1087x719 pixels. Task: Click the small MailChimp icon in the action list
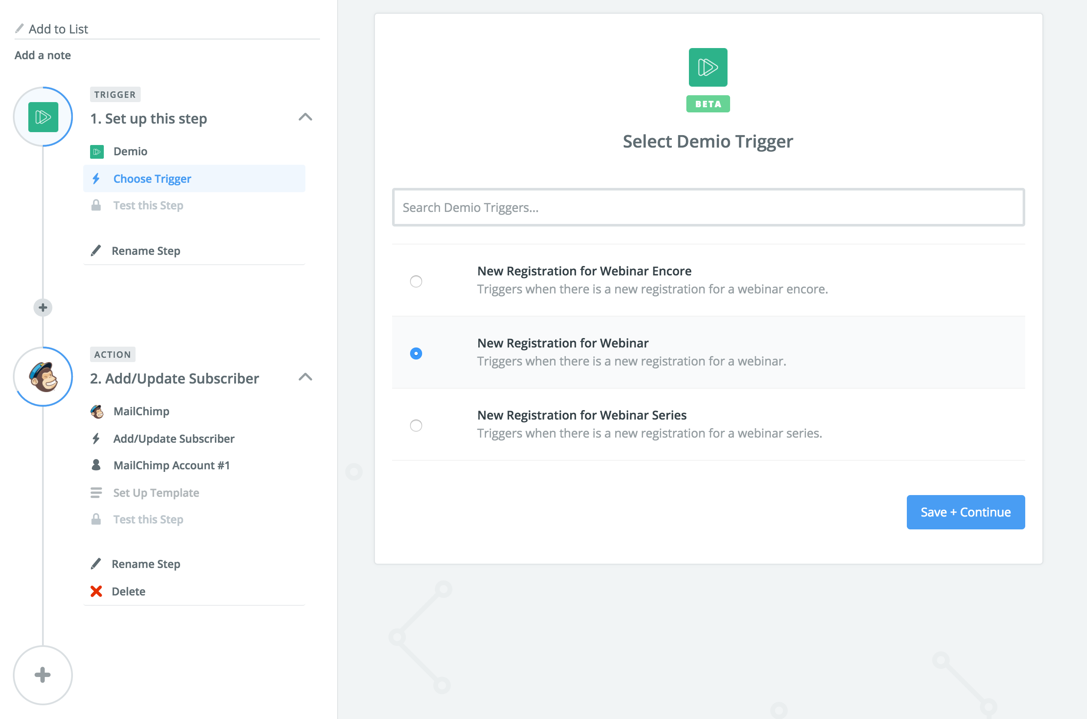pos(97,411)
